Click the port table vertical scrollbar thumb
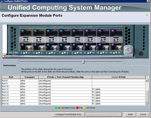This screenshot has height=118, width=151. [x=147, y=96]
